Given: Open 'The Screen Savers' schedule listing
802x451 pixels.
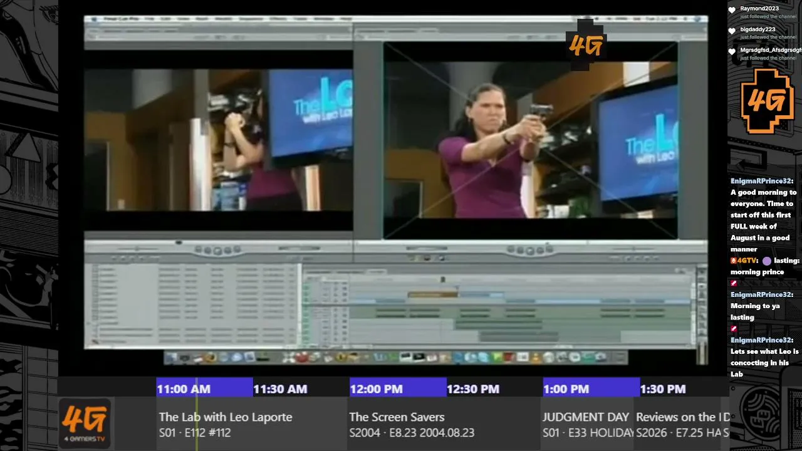Looking at the screenshot, I should 443,424.
